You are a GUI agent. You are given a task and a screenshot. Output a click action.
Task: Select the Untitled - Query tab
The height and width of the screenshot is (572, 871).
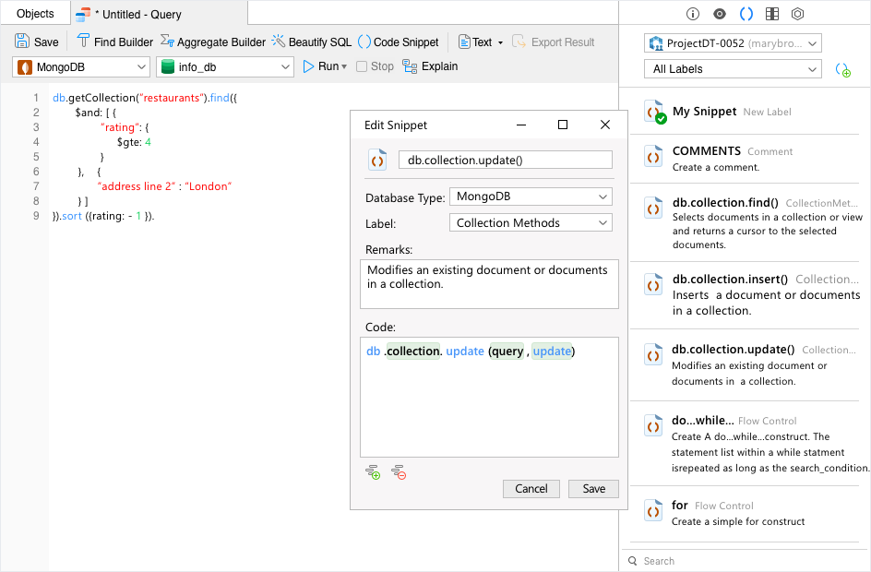click(x=160, y=14)
